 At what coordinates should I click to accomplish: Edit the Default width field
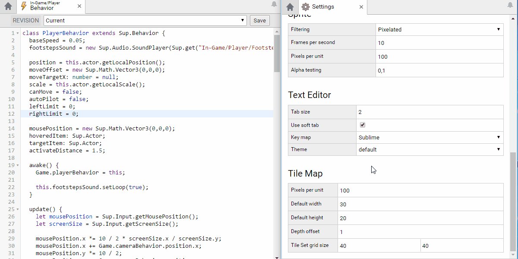tap(420, 204)
